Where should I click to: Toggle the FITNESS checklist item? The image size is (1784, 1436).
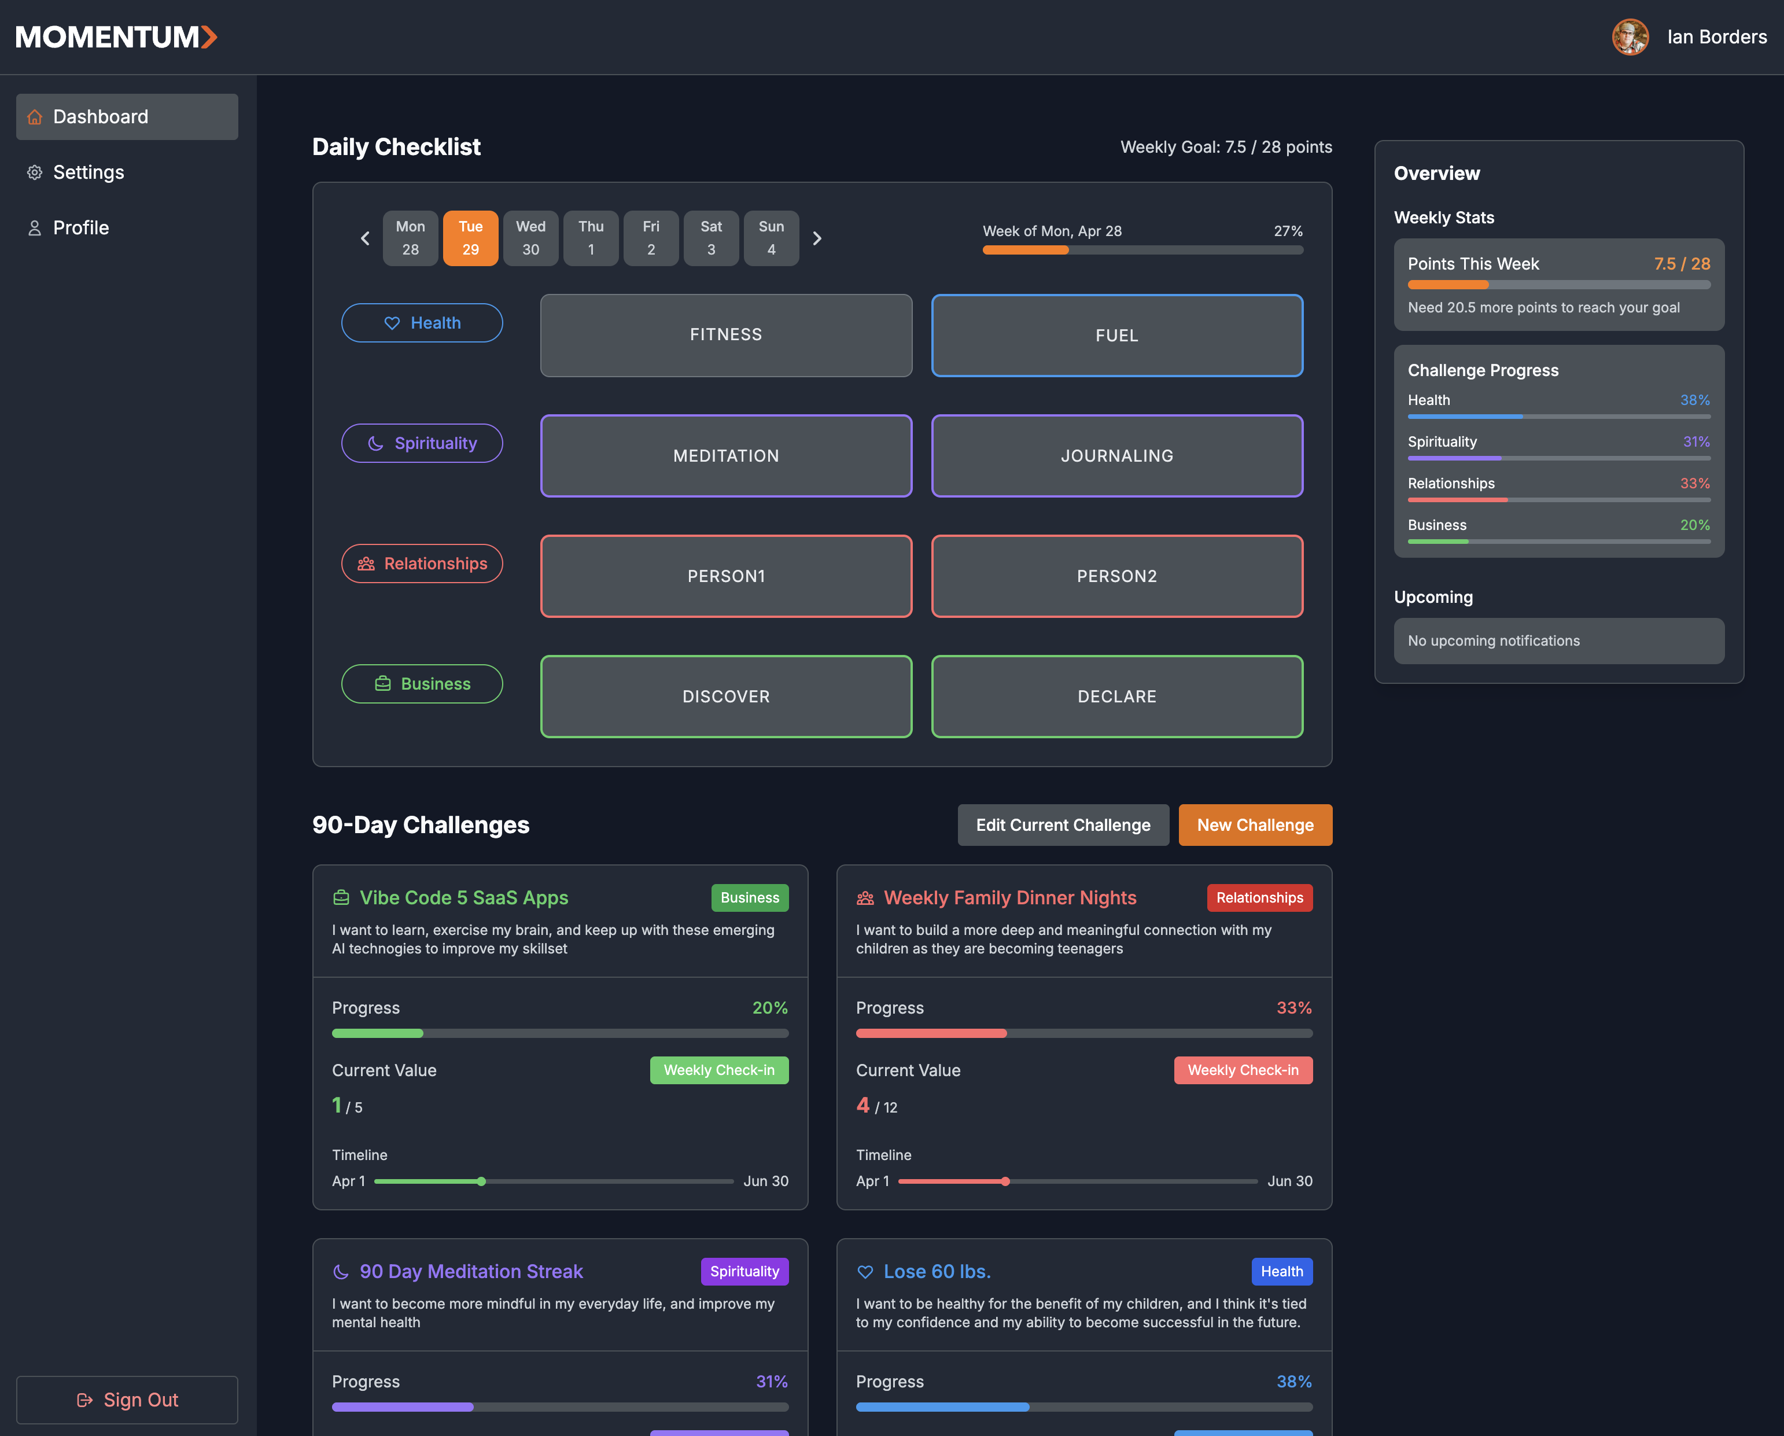[x=727, y=335]
